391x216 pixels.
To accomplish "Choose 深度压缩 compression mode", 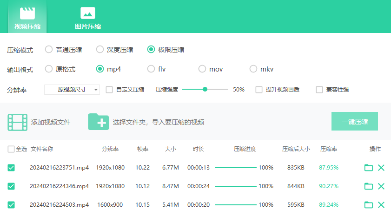I will 100,49.
